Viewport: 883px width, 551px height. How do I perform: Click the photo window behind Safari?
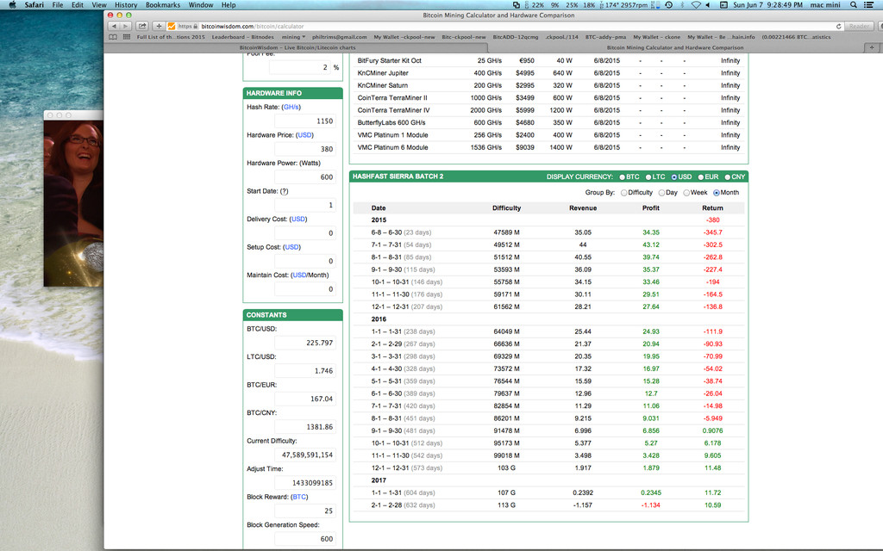(x=74, y=199)
